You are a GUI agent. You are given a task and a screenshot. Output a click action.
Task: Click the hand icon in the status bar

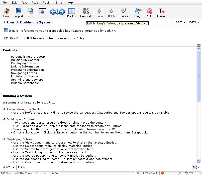pos(3,173)
